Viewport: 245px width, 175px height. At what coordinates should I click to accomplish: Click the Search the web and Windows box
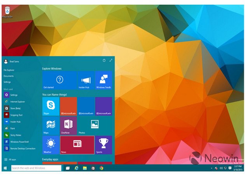coord(36,168)
